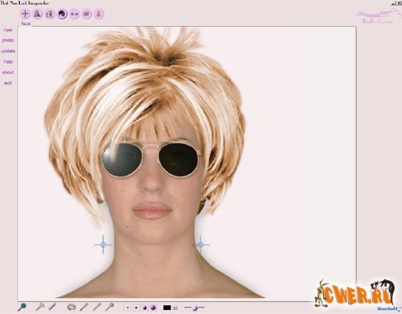The image size is (402, 314).
Task: Select the dark short hair icon in the top toolbar
Action: pyautogui.click(x=62, y=14)
